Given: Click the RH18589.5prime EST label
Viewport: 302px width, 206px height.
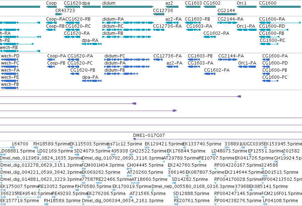Looking at the screenshot, I should coord(51,144).
